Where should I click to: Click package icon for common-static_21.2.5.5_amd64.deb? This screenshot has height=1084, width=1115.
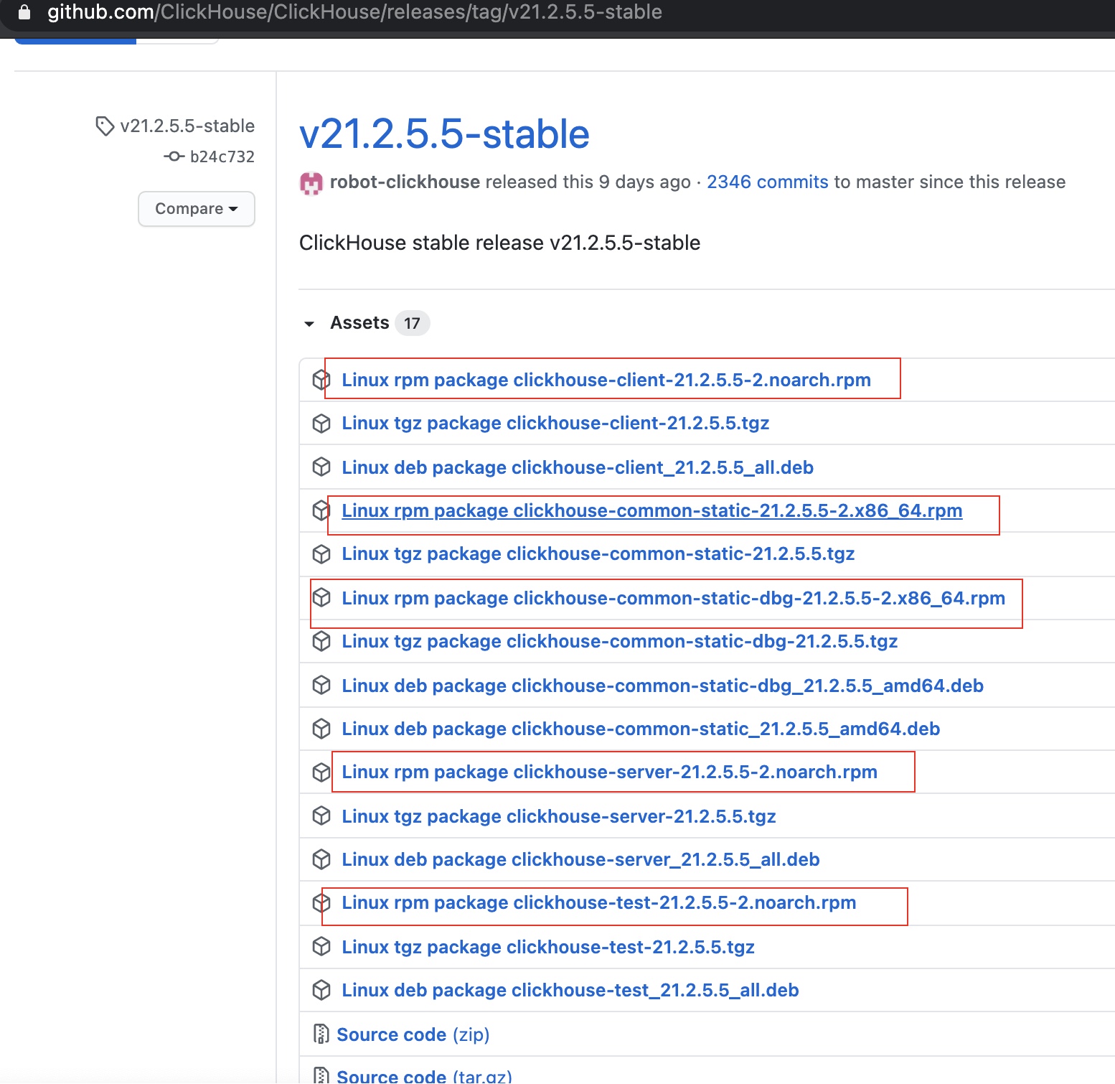point(321,729)
